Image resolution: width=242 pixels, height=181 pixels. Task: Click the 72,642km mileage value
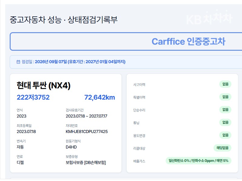pos(100,97)
